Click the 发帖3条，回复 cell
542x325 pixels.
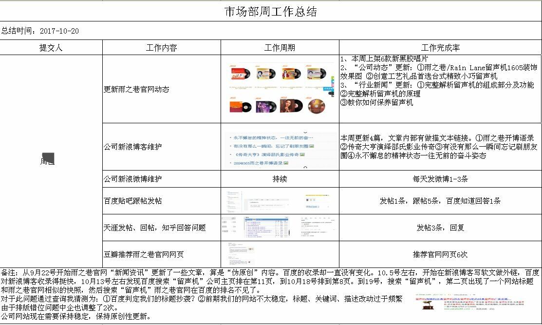[x=440, y=228]
